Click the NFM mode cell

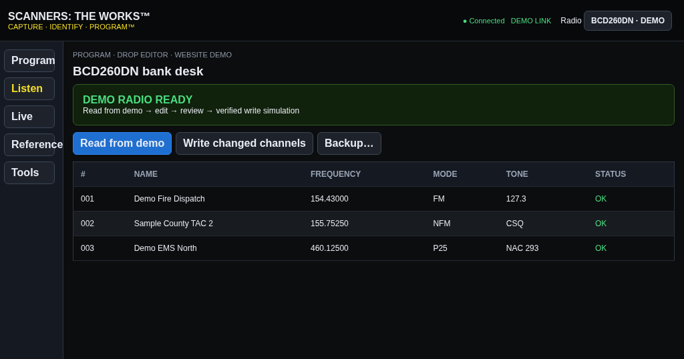click(442, 224)
